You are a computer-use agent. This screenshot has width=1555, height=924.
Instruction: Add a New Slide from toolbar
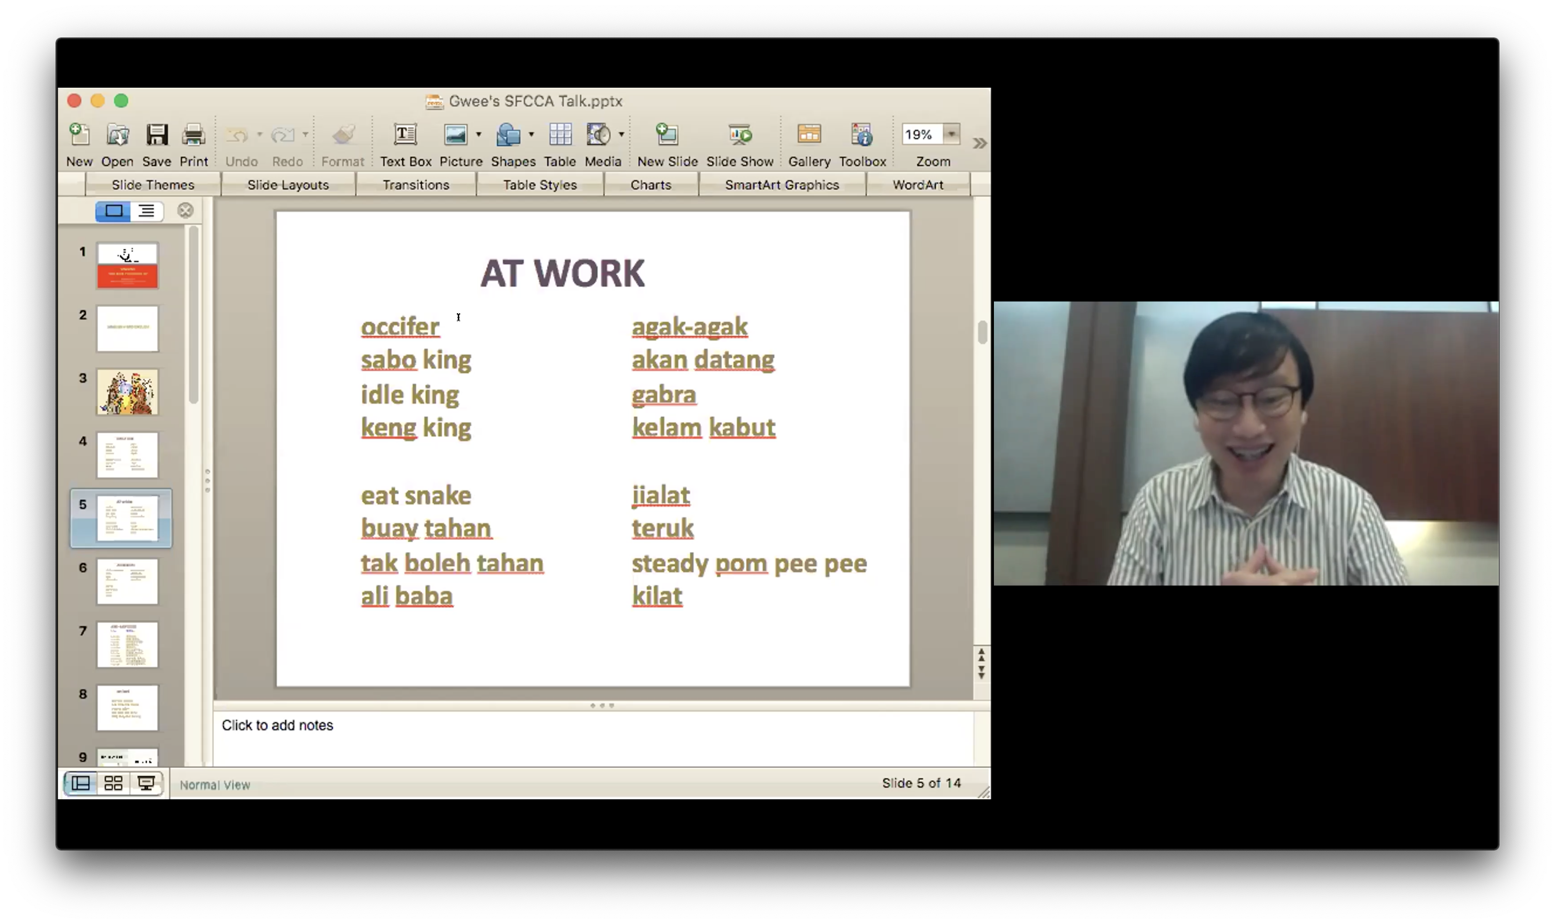667,134
